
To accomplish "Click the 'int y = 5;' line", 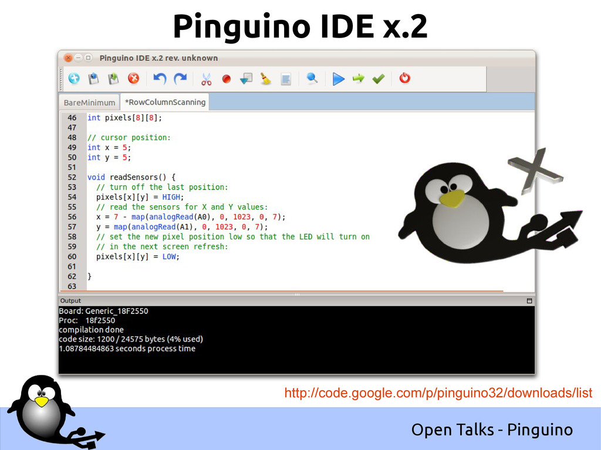I will (x=109, y=158).
